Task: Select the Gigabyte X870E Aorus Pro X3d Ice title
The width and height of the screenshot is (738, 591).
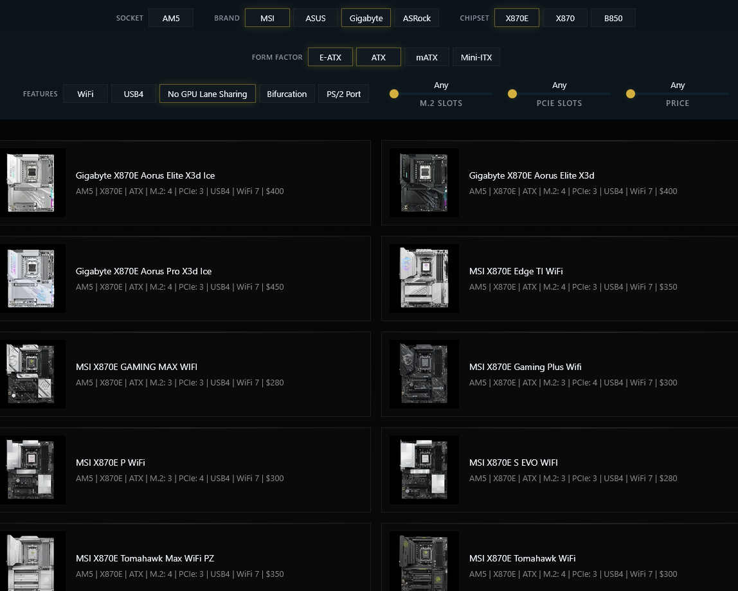Action: point(143,271)
